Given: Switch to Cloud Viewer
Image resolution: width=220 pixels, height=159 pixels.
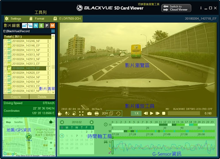Looking at the screenshot, I should pyautogui.click(x=176, y=8).
